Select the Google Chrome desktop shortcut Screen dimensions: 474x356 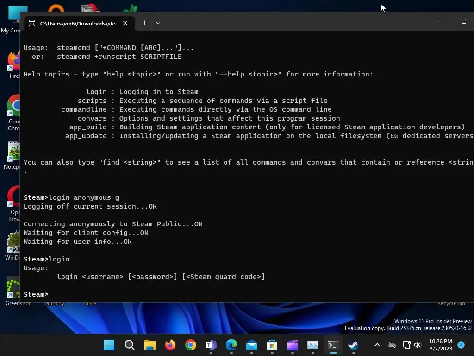click(x=13, y=113)
